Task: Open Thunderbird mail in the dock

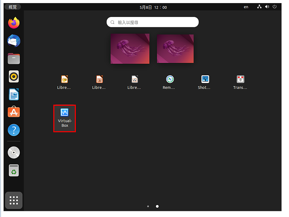Action: 14,41
